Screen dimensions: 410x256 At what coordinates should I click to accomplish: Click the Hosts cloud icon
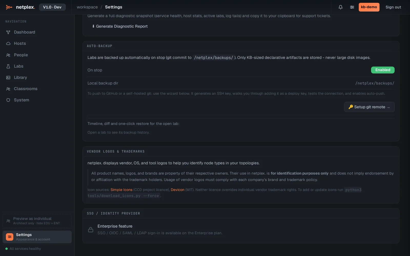point(8,44)
